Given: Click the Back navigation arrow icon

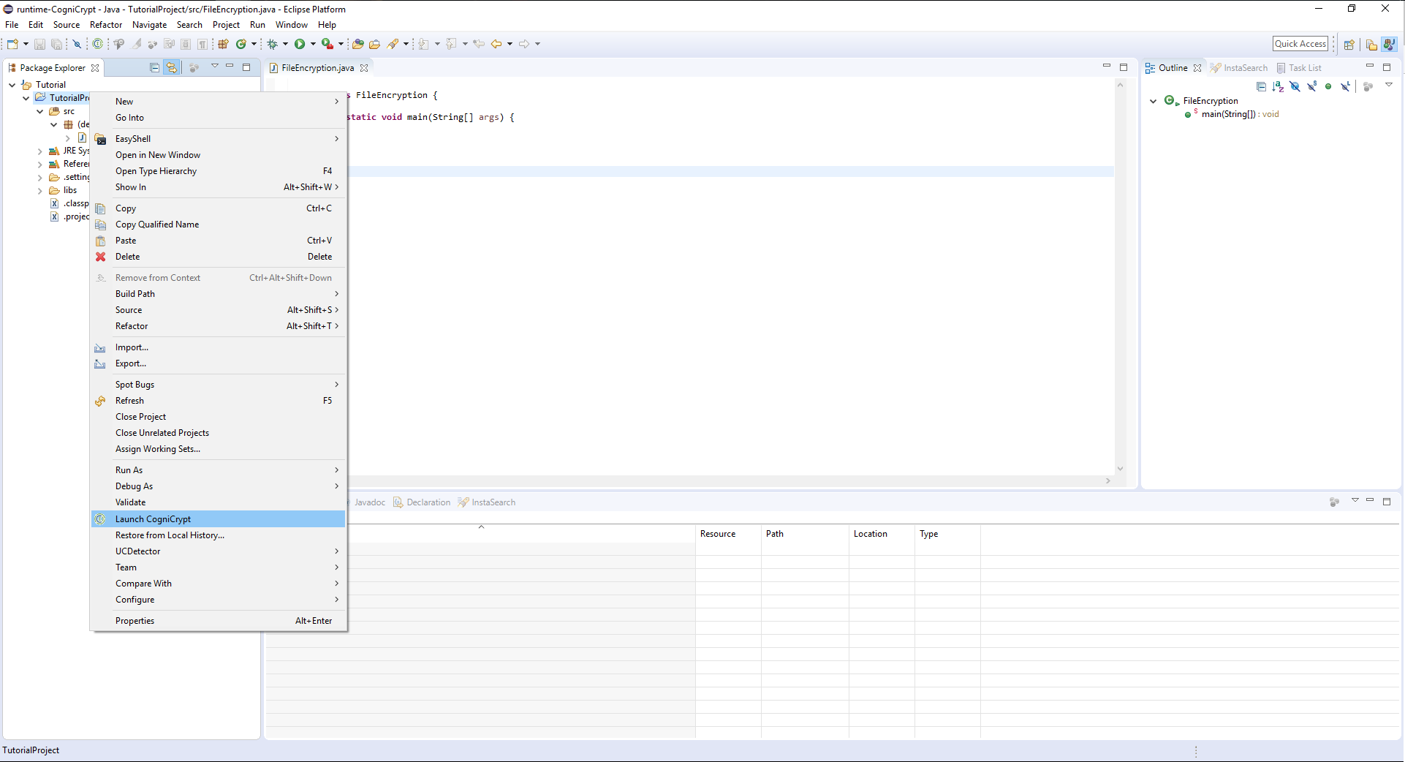Looking at the screenshot, I should coord(496,44).
